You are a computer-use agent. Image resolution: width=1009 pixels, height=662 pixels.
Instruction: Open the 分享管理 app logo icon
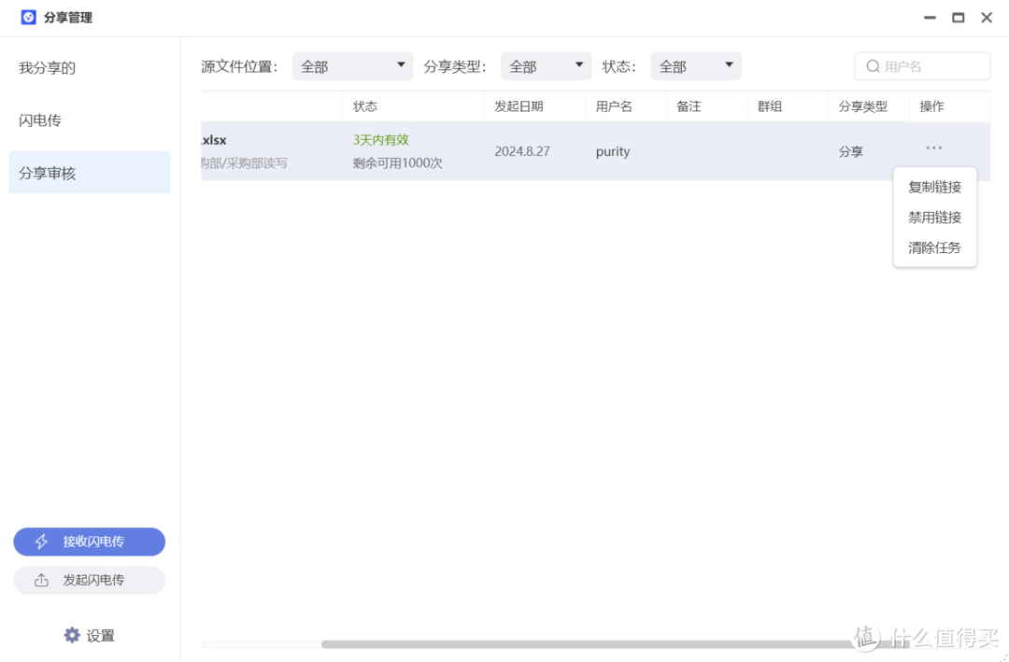[x=27, y=17]
